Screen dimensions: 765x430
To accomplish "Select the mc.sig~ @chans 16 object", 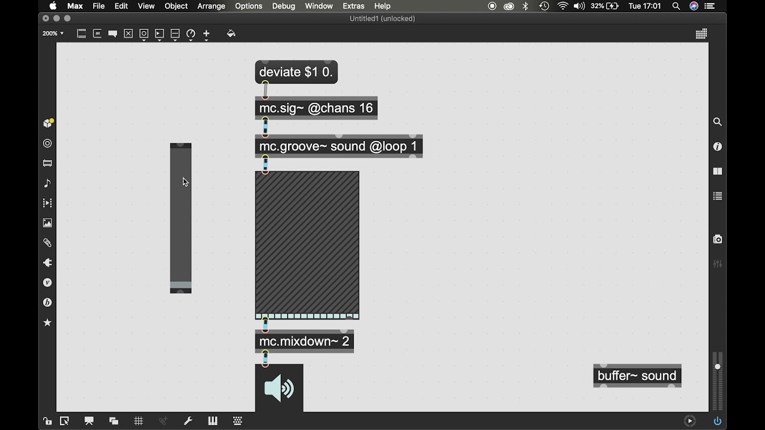I will (x=316, y=108).
